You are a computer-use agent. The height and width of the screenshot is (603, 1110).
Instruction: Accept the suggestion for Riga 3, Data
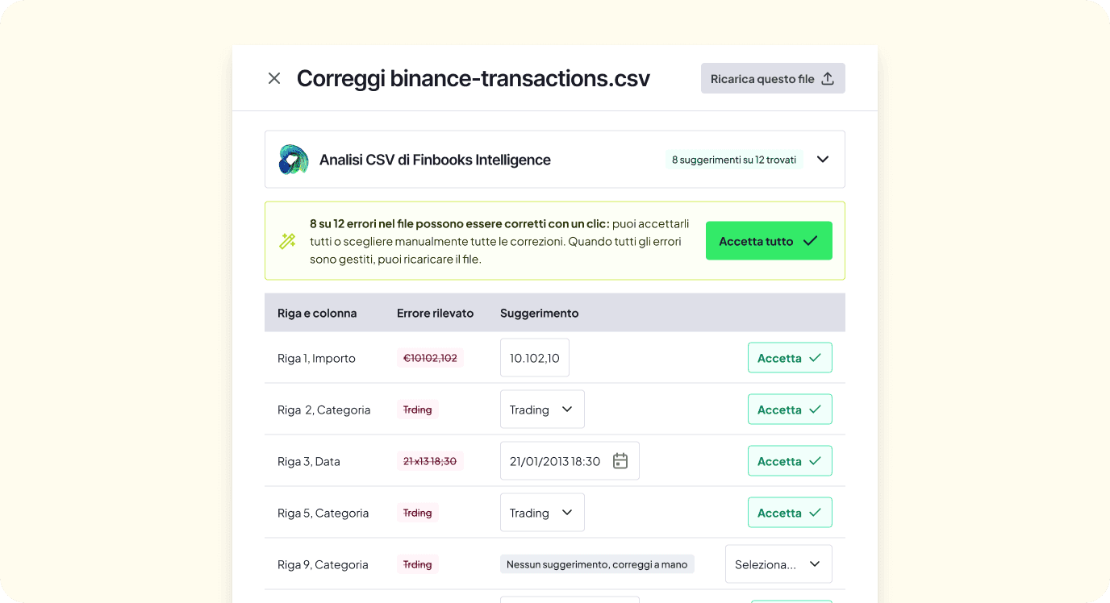point(790,461)
